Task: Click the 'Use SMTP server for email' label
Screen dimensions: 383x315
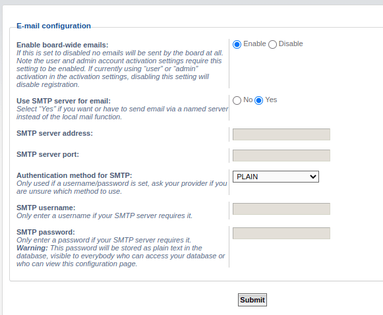Action: (63, 101)
